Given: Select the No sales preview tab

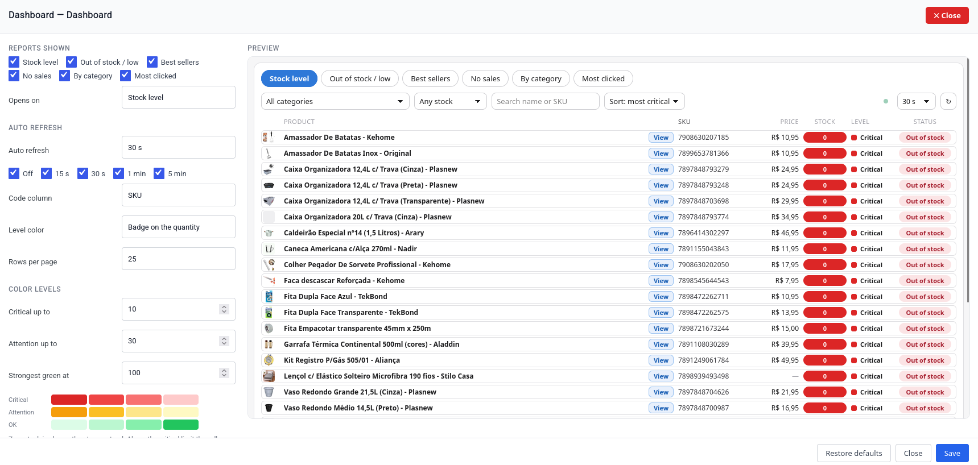Looking at the screenshot, I should 485,78.
